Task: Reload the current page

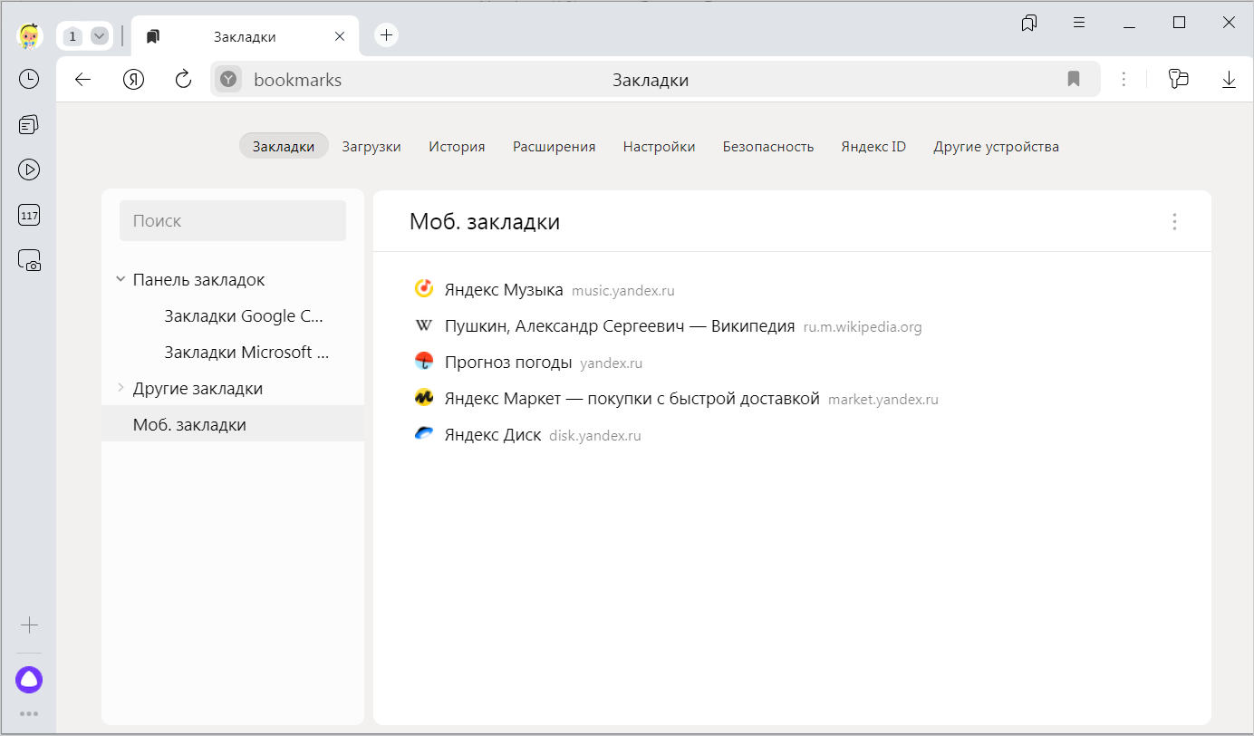Action: [x=183, y=80]
